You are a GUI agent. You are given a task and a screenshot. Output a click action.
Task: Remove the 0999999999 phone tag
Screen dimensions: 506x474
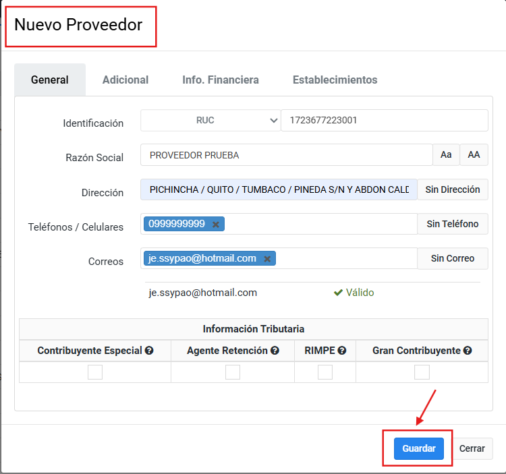(x=216, y=225)
